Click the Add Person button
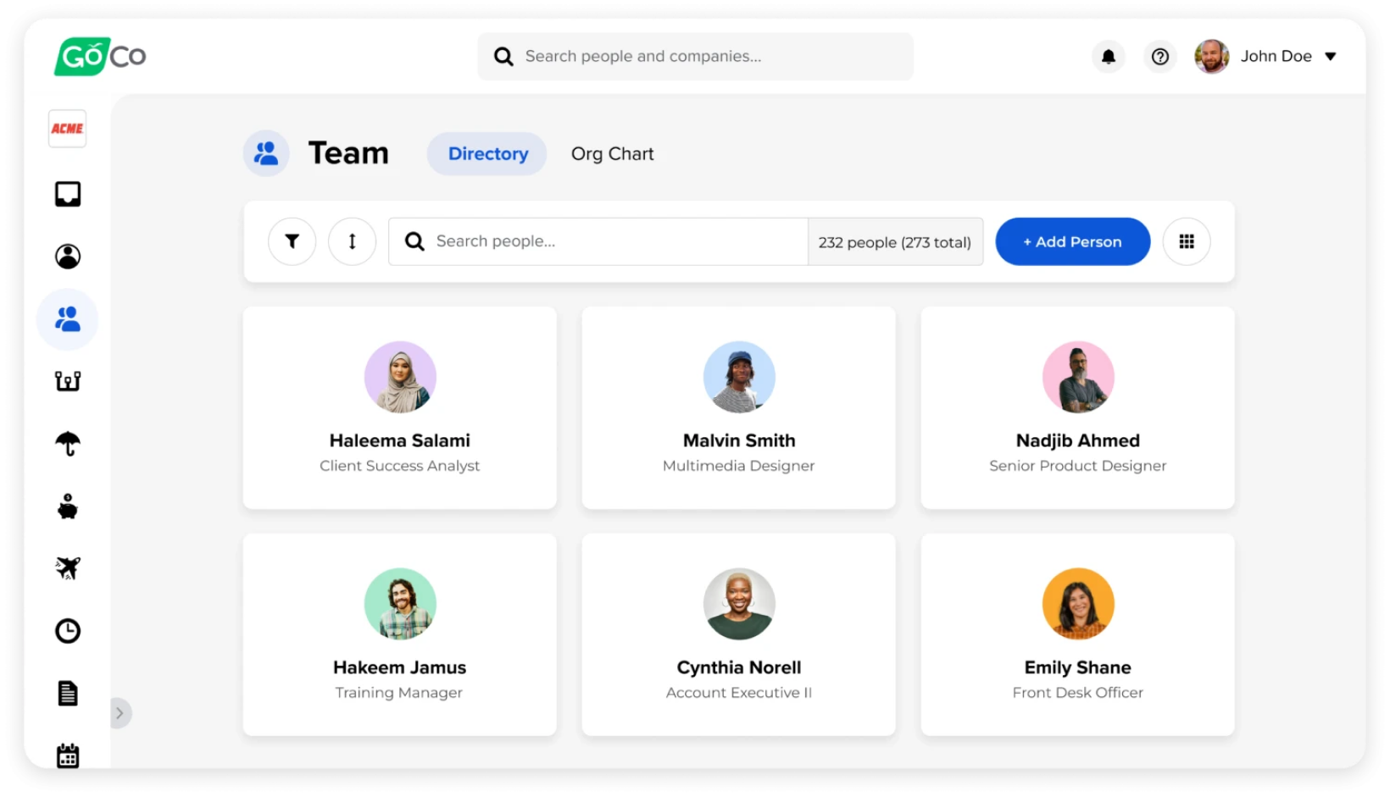Screen dimensions: 1390x797 1072,241
